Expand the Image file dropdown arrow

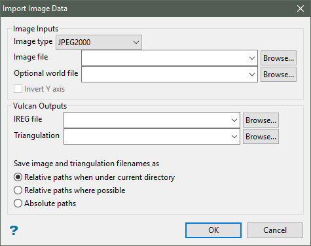pyautogui.click(x=252, y=58)
